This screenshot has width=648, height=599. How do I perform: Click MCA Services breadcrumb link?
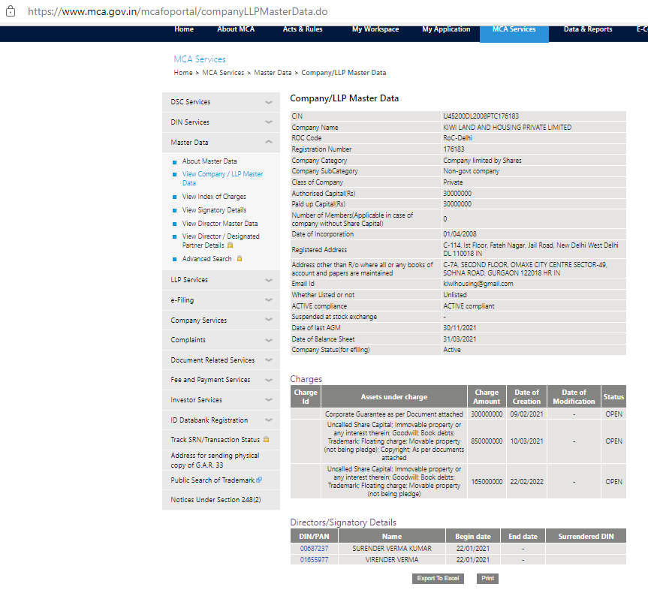coord(223,73)
